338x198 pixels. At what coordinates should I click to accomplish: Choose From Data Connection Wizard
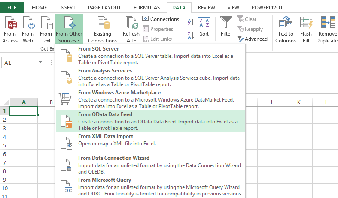pyautogui.click(x=150, y=165)
